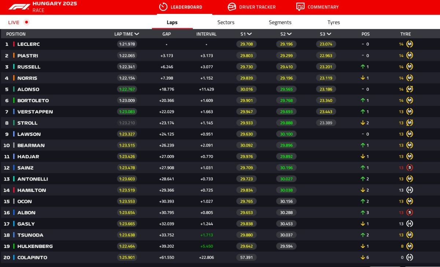Click Piastri's orange team color bar
Screen dimensions: 440x267
[14, 56]
